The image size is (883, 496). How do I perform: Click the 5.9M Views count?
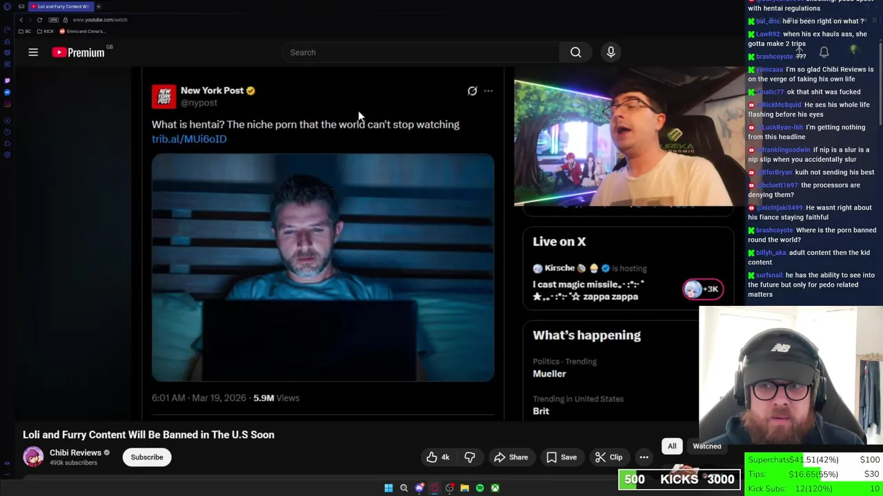click(x=276, y=398)
